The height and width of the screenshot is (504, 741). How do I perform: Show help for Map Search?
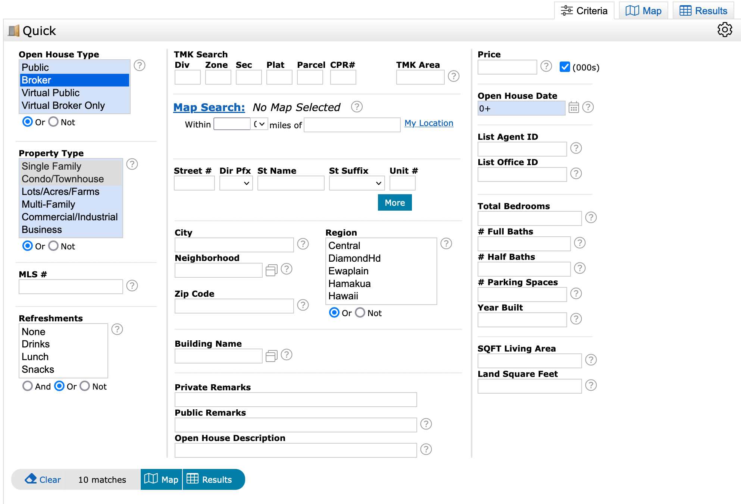click(x=357, y=107)
